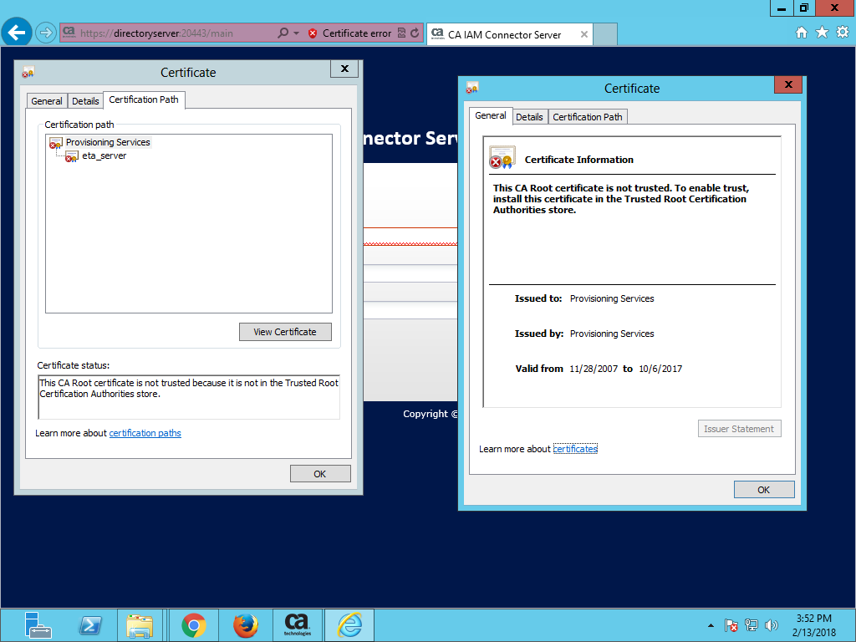Click the browser forward arrow button
This screenshot has width=856, height=642.
[x=46, y=33]
